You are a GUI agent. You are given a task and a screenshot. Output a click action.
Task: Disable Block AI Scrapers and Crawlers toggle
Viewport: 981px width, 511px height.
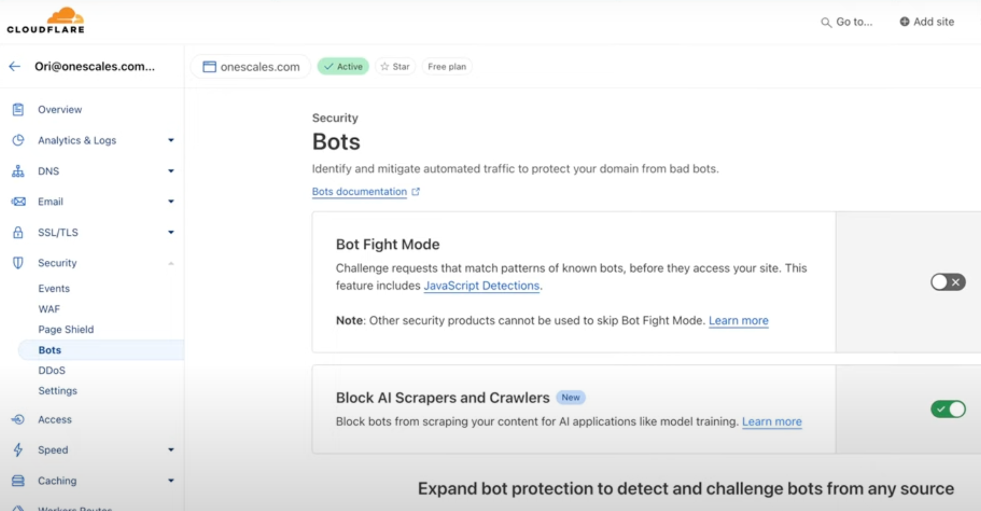point(948,409)
